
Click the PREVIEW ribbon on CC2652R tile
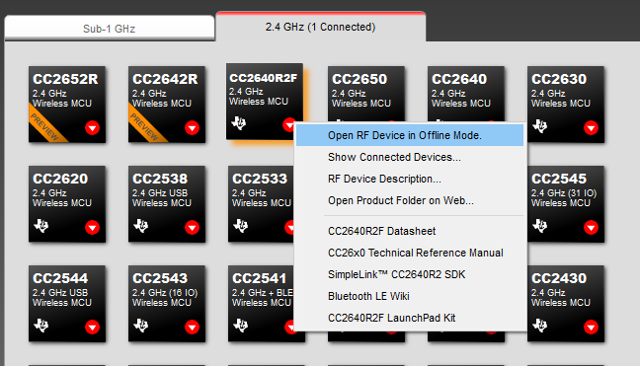(x=45, y=125)
